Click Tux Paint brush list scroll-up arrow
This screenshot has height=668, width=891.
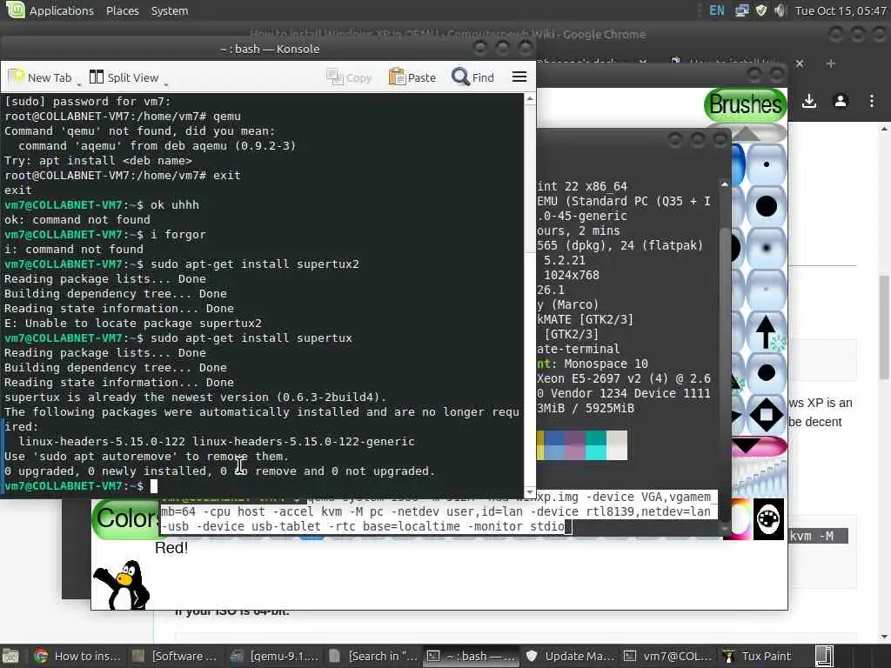click(x=746, y=133)
